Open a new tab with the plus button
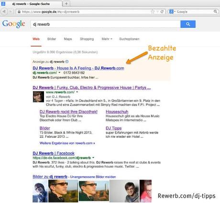Viewport: 220px width, 203px height. (66, 4)
